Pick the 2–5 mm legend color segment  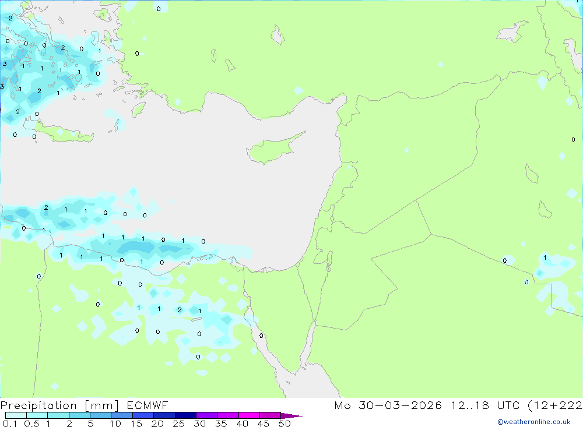[x=79, y=415]
